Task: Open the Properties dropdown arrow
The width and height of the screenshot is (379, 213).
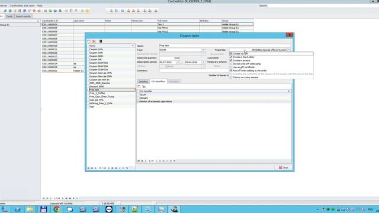Action: click(289, 50)
